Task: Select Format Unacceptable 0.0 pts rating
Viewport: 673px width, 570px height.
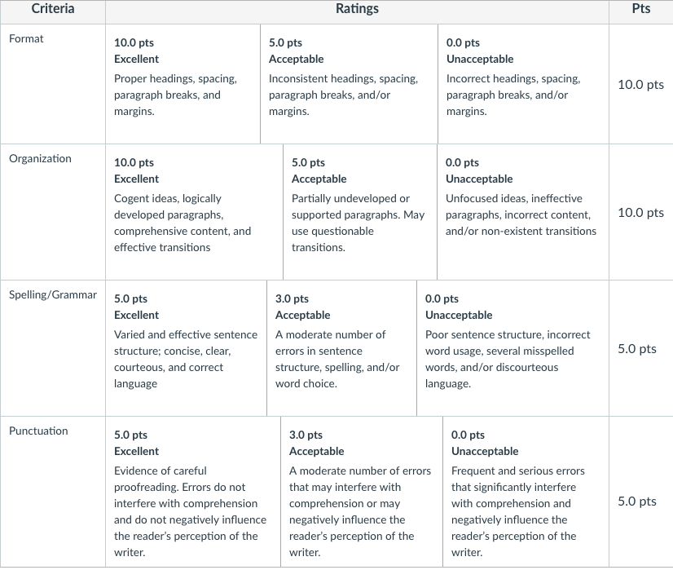Action: (523, 84)
